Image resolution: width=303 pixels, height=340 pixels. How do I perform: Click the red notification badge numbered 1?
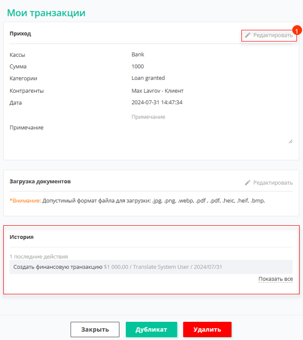297,30
